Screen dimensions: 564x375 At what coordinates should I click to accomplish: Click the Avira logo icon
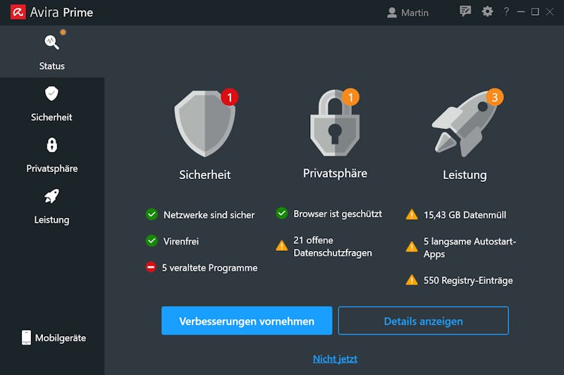[x=18, y=12]
